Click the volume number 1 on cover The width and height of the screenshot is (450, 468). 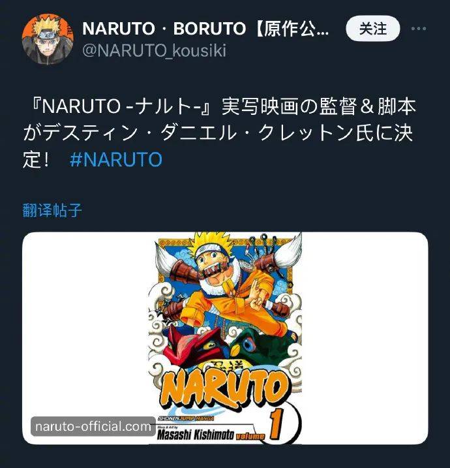pyautogui.click(x=275, y=425)
